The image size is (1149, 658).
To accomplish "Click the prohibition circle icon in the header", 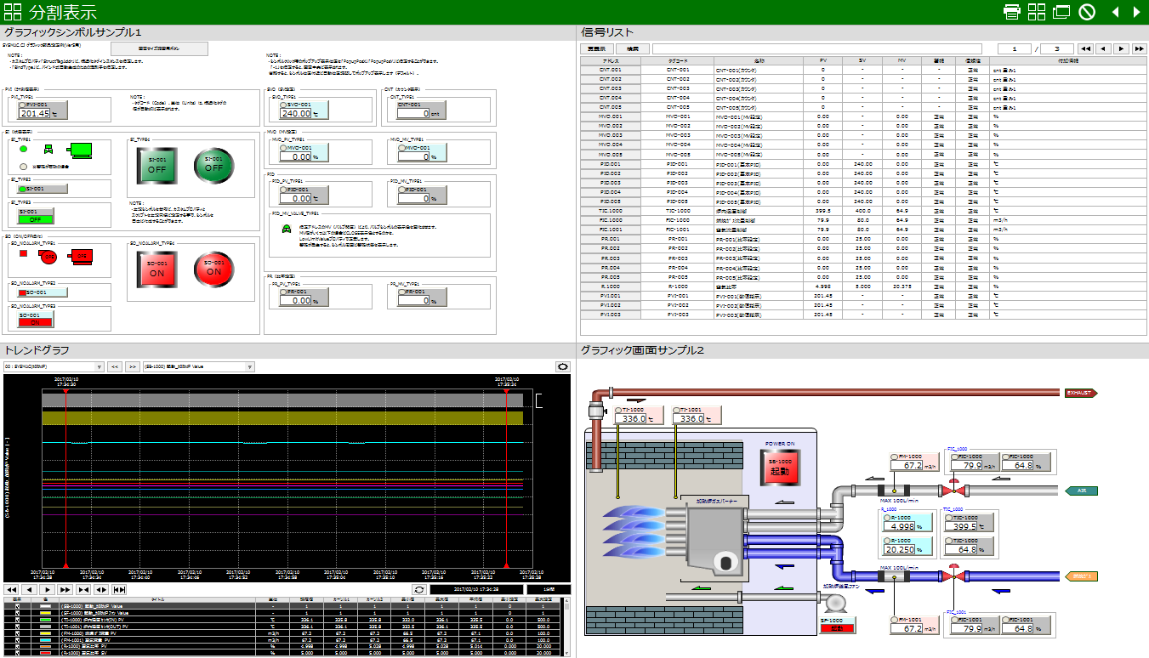I will point(1087,12).
